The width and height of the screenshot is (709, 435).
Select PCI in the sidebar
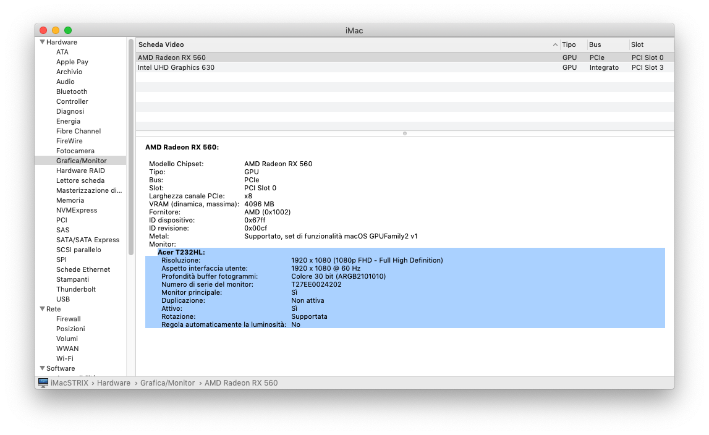(62, 220)
